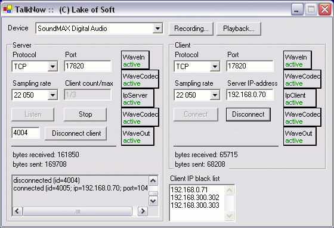Click the server log scroll right arrow
334x228 pixels.
click(143, 211)
